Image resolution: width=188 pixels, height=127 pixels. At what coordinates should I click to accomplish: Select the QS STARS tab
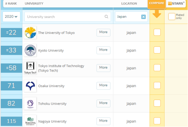click(x=176, y=3)
